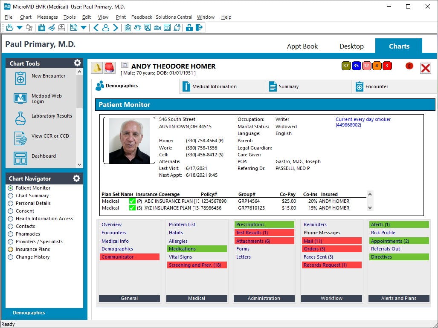This screenshot has height=328, width=438.
Task: Click the patient silhouette toolbar icon
Action: point(106,28)
